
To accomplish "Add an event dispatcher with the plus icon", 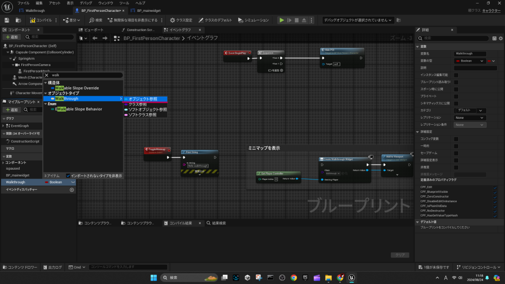I will coord(72,189).
